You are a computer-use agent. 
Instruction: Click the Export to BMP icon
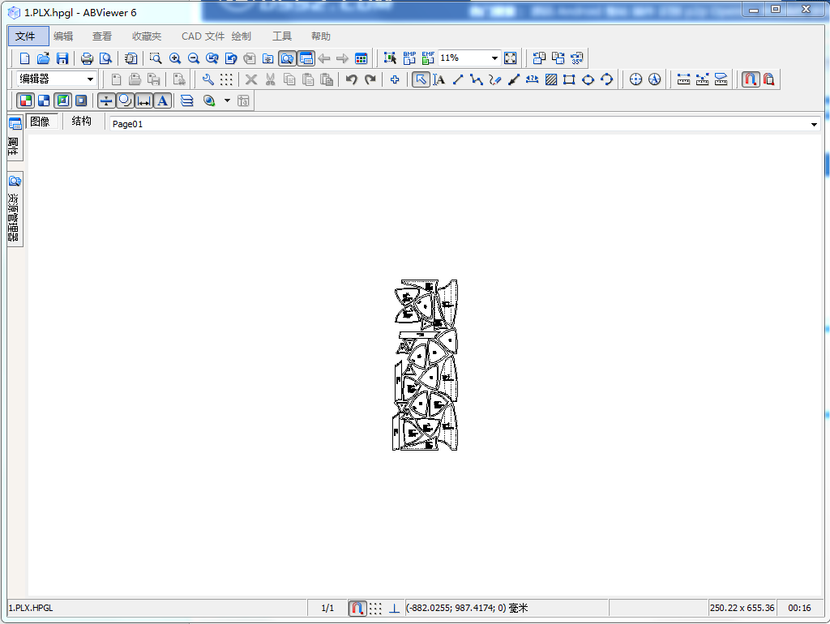(x=409, y=58)
